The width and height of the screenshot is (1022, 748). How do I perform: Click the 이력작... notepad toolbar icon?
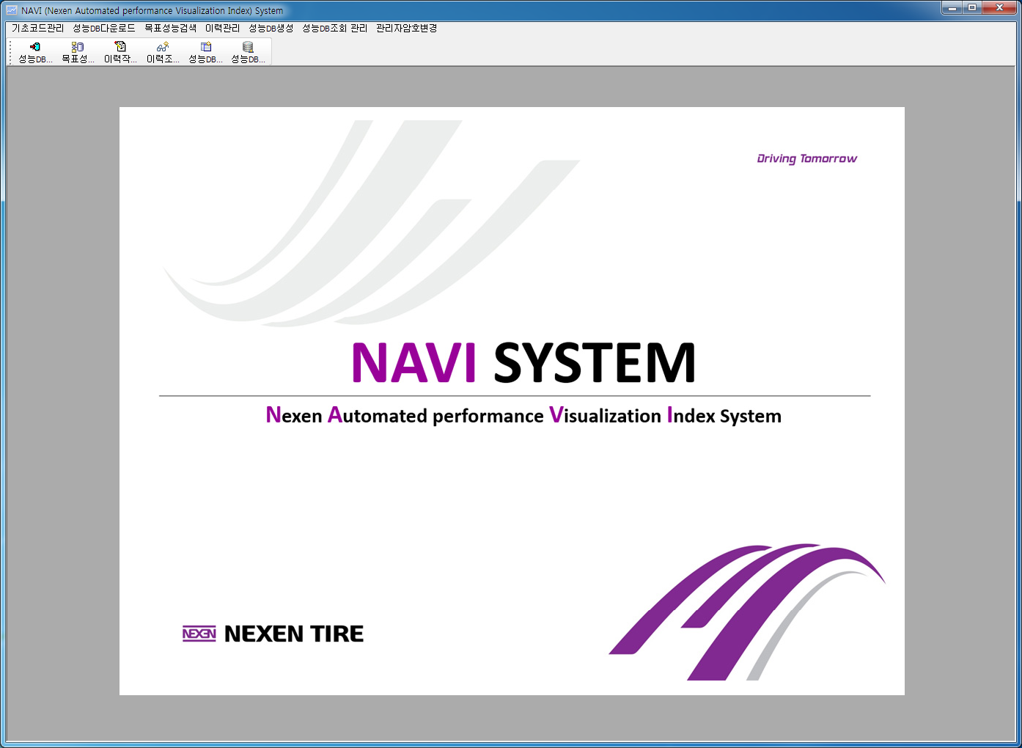[120, 52]
